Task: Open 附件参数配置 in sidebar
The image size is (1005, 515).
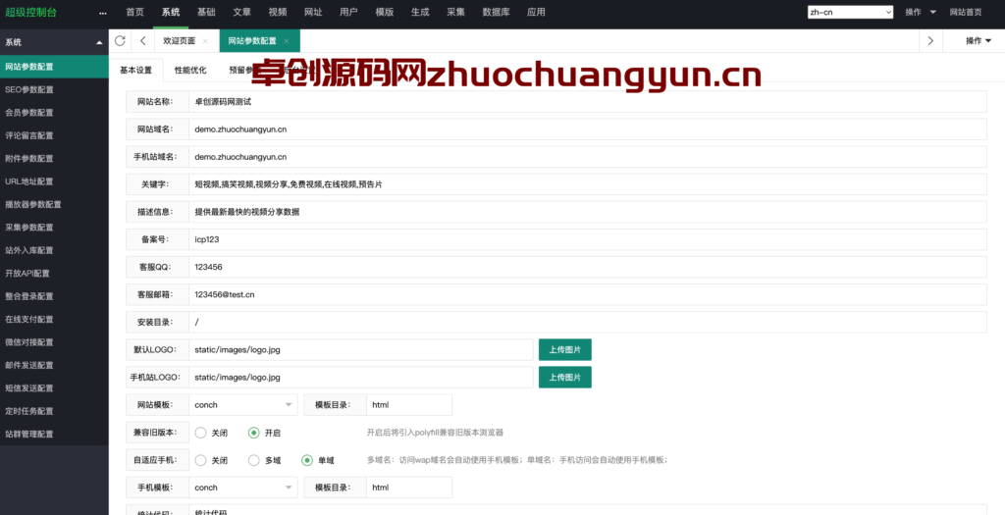Action: tap(55, 159)
